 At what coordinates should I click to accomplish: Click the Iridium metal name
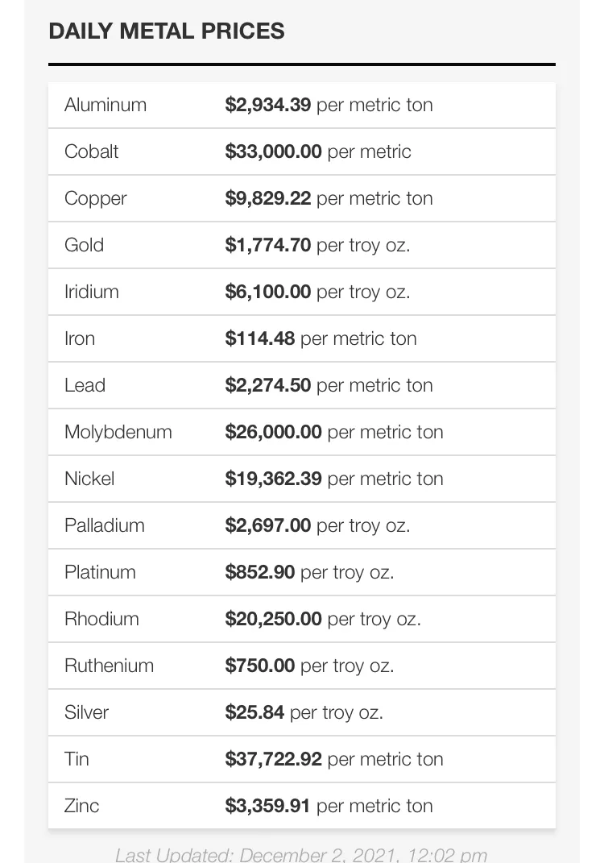pos(91,292)
